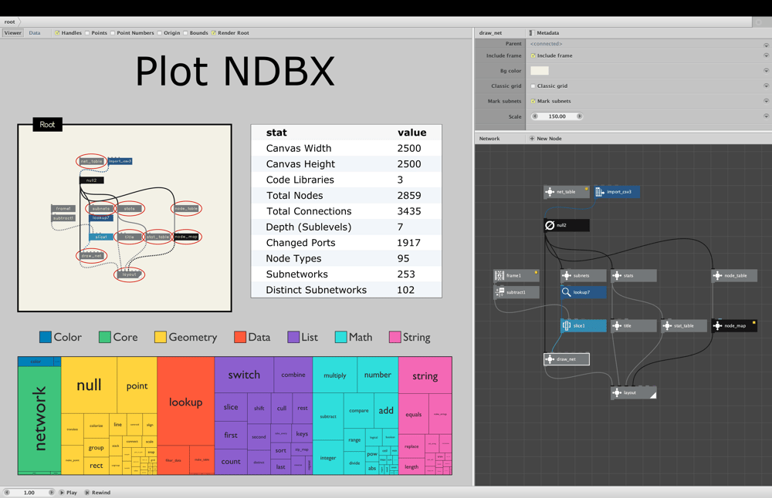Click the switch block in the treemap
772x498 pixels.
tap(244, 375)
